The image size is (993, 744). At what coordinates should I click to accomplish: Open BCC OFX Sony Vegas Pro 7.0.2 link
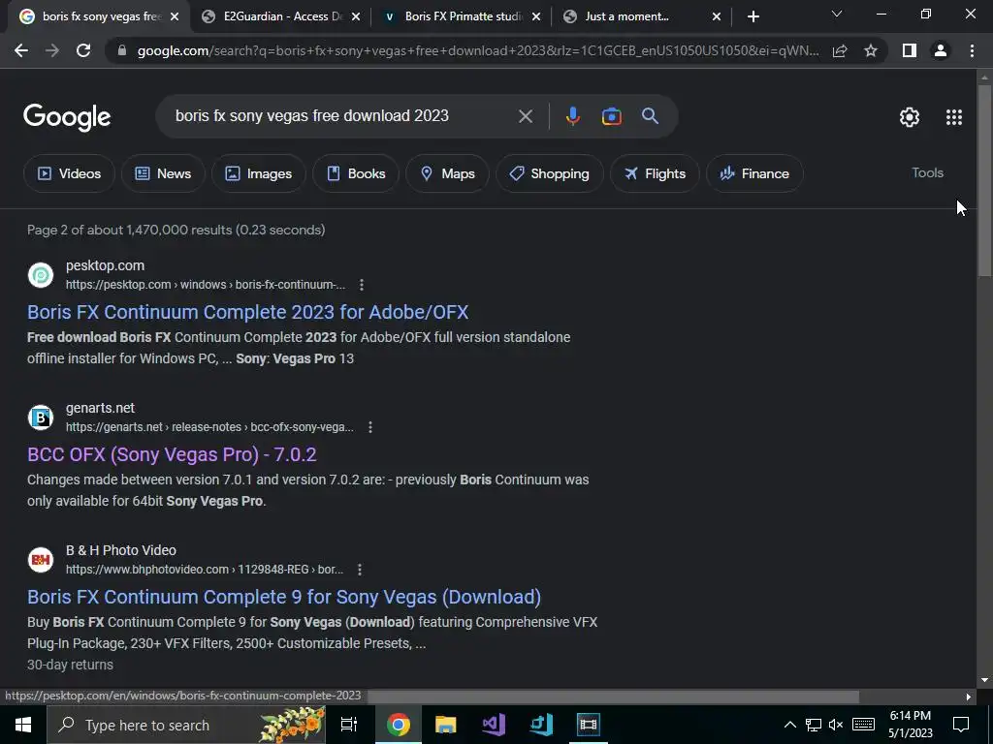click(172, 454)
